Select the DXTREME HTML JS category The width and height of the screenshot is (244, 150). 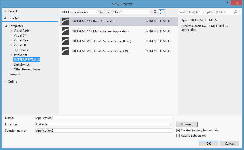pyautogui.click(x=27, y=60)
